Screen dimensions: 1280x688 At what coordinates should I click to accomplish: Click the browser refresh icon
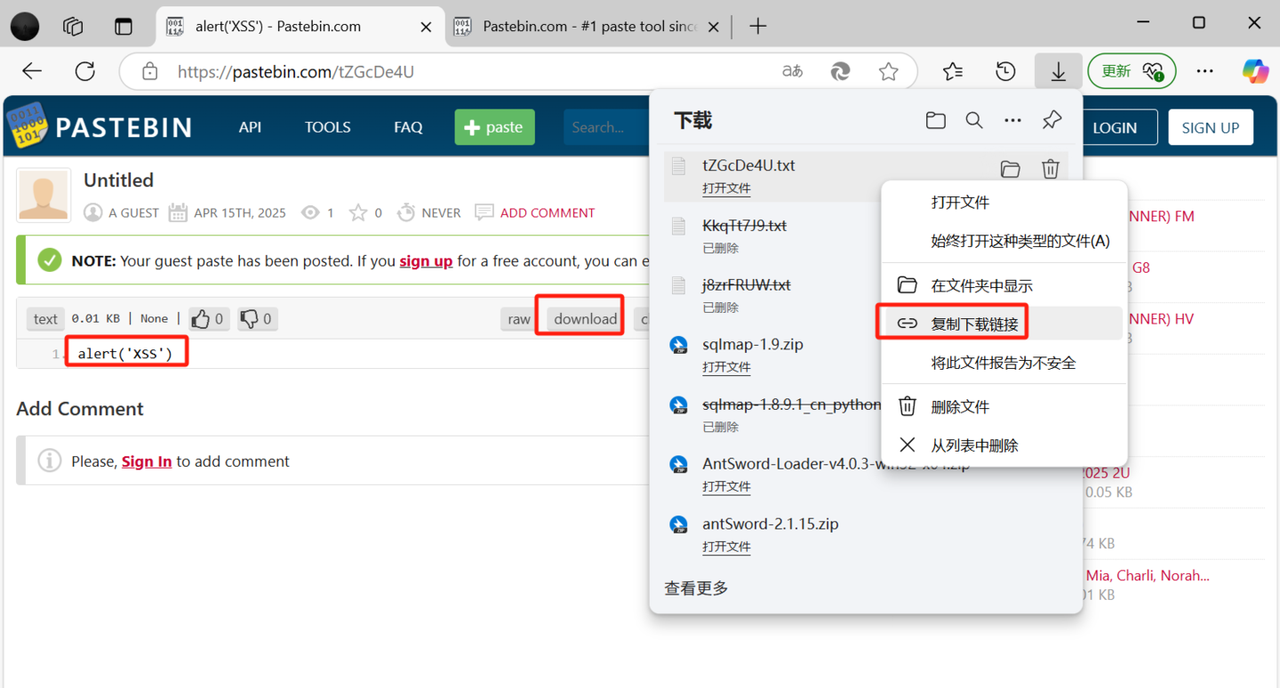pos(85,72)
